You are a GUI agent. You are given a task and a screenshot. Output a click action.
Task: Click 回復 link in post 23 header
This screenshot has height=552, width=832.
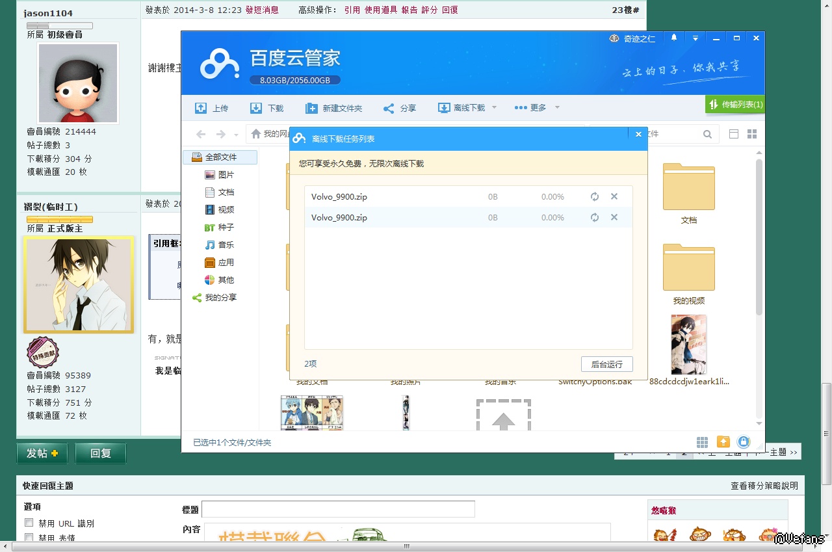pyautogui.click(x=450, y=10)
